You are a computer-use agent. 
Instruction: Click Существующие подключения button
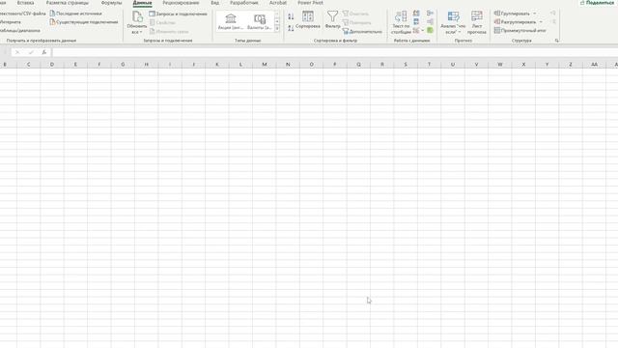point(84,22)
